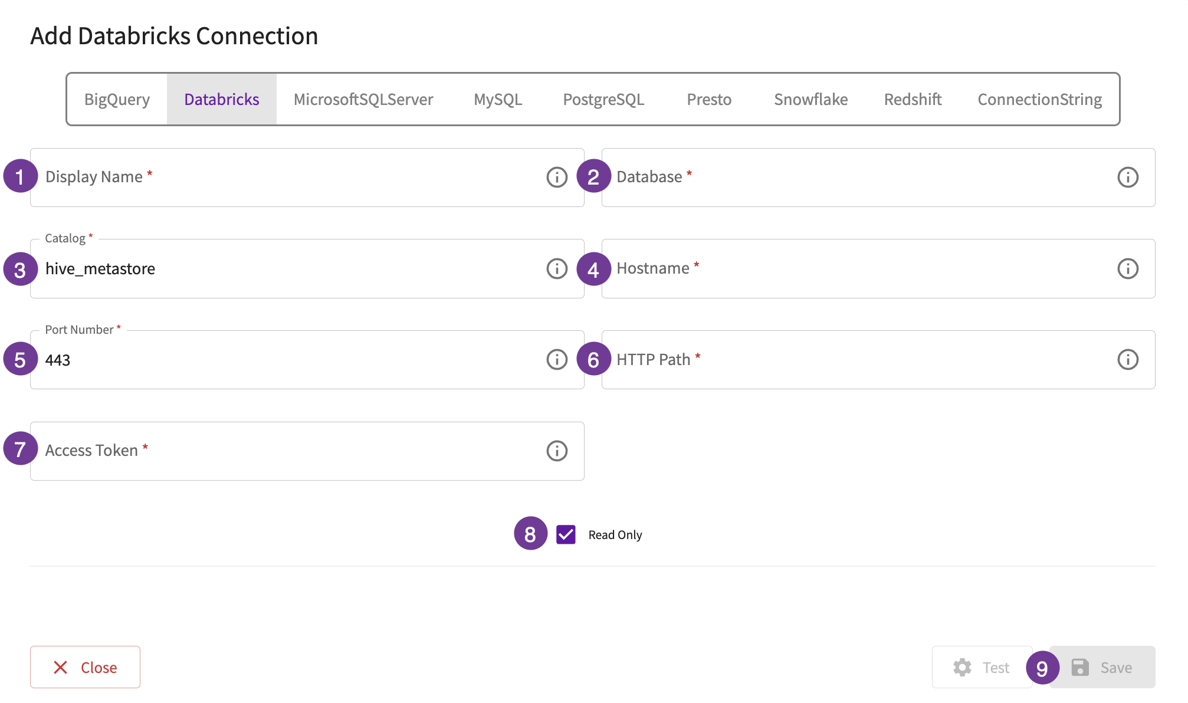Select the Presto tab

(709, 99)
